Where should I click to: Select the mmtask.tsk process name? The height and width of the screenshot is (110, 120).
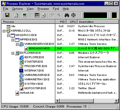[27, 93]
